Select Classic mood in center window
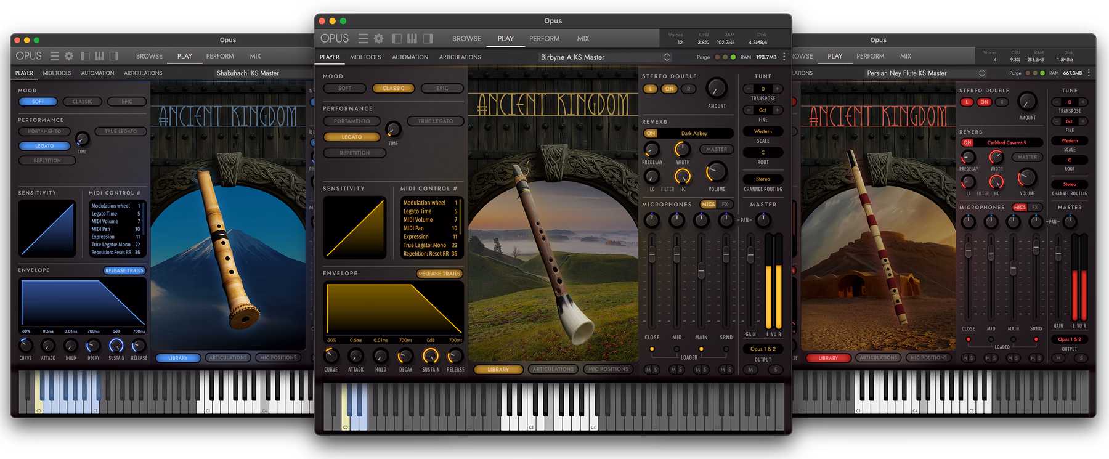 click(x=393, y=88)
